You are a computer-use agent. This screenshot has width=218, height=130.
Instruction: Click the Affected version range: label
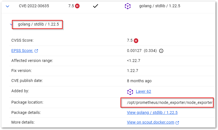(32, 61)
